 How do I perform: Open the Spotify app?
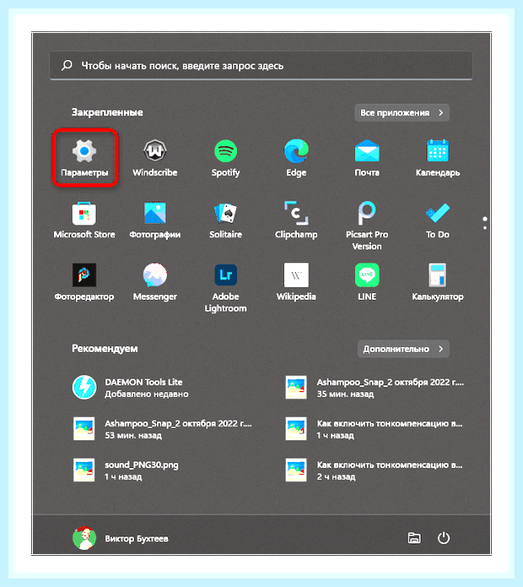[225, 157]
